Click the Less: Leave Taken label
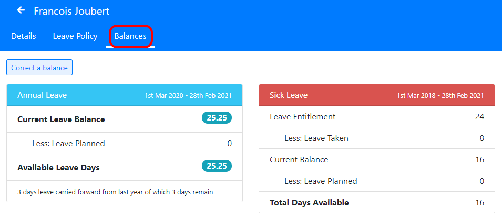The width and height of the screenshot is (502, 219). point(316,138)
